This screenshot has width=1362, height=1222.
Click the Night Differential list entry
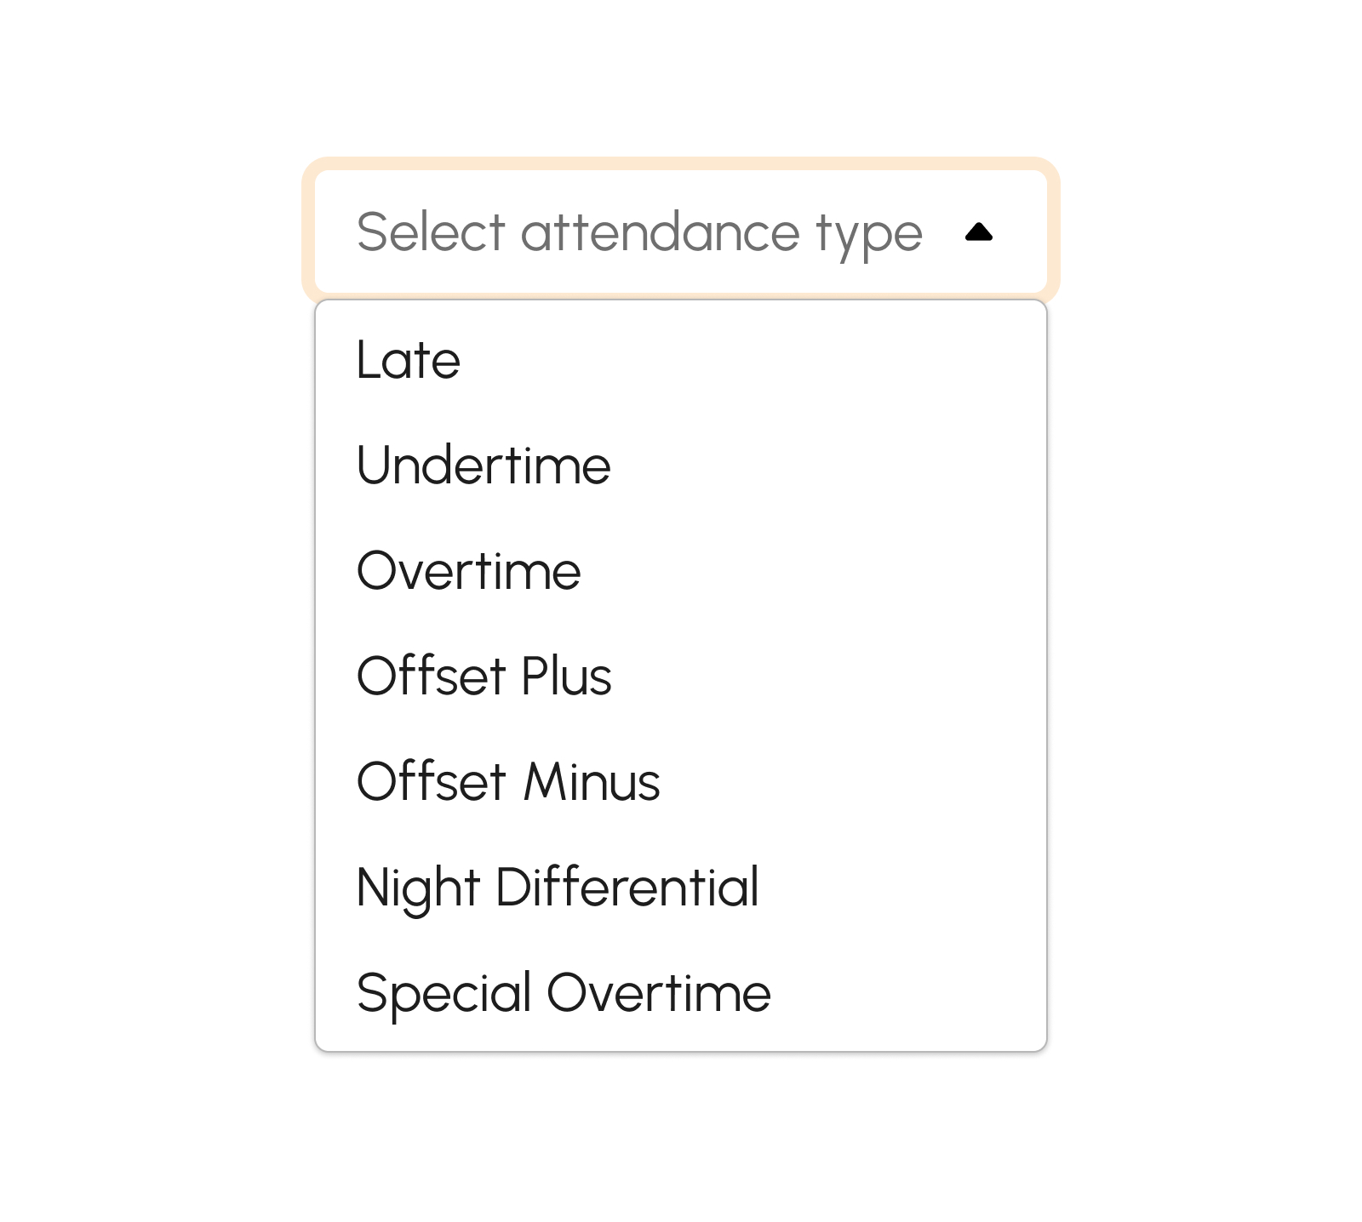click(558, 888)
